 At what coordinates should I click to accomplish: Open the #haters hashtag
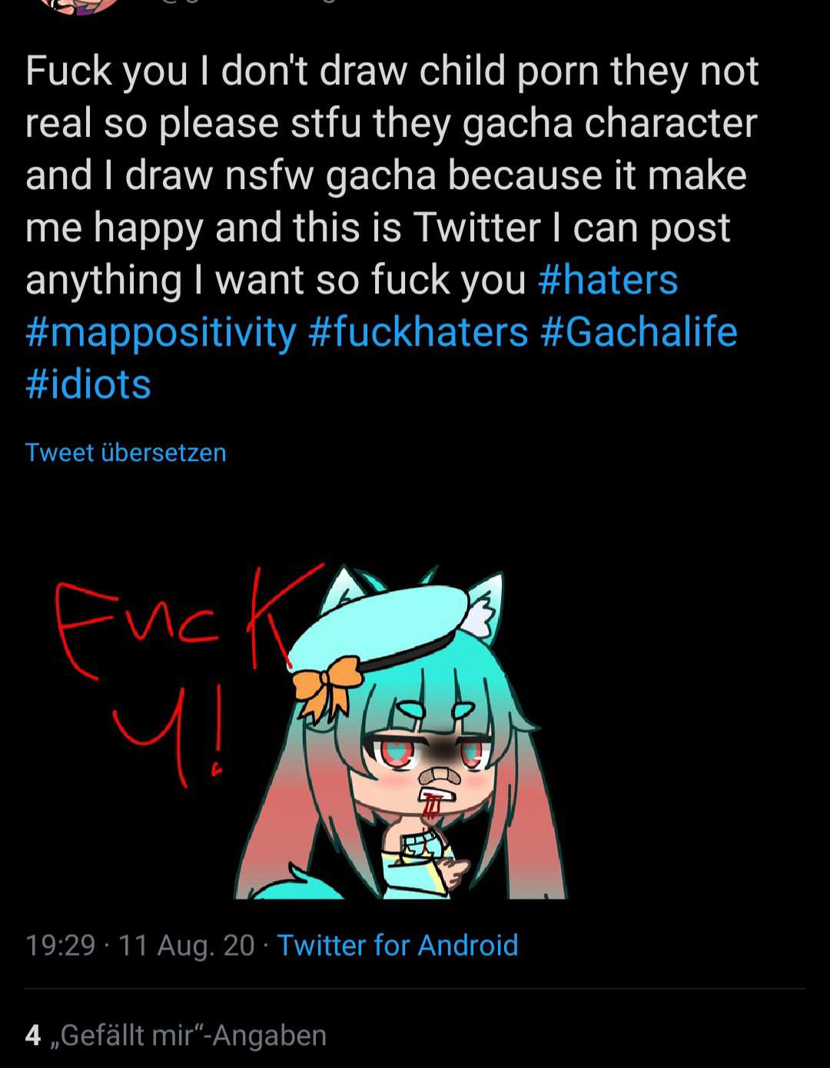[x=608, y=280]
